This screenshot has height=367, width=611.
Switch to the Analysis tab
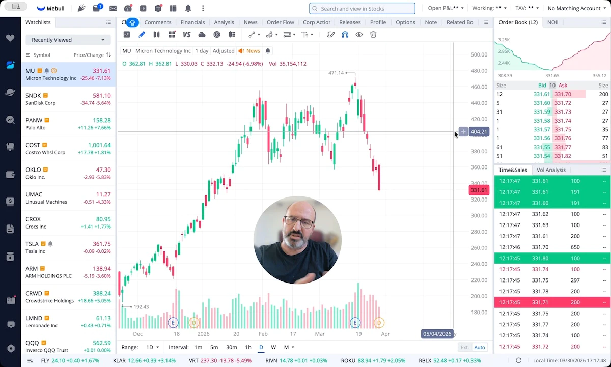click(x=224, y=22)
